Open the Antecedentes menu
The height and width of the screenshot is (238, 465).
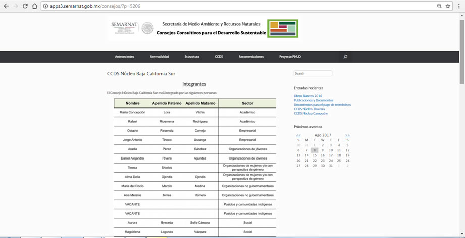[125, 57]
